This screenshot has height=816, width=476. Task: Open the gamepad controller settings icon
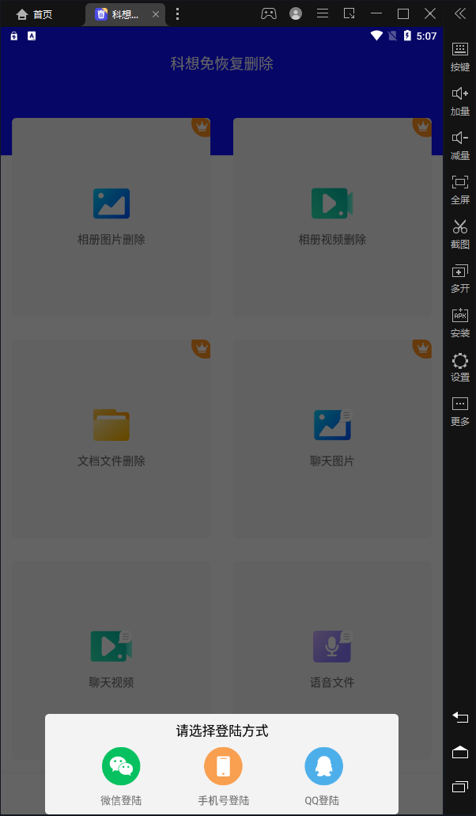[269, 13]
